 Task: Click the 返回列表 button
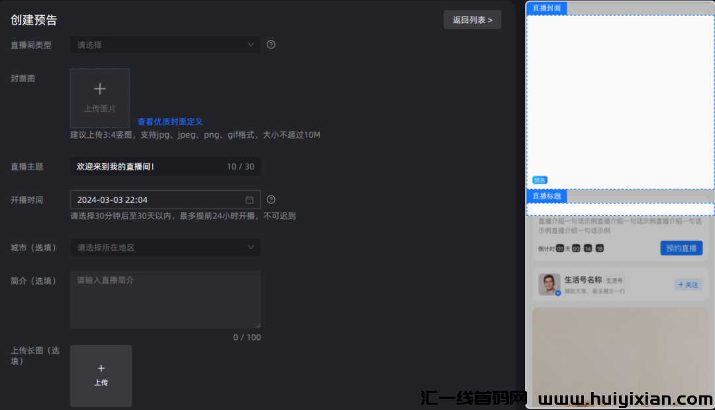point(473,20)
